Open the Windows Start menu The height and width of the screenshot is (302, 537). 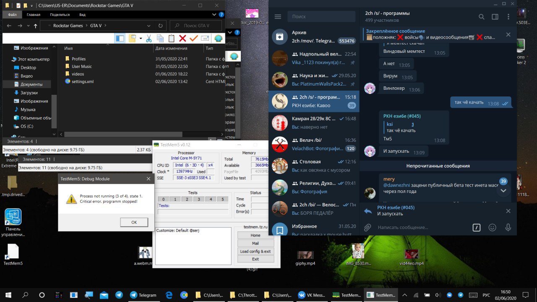coord(8,295)
